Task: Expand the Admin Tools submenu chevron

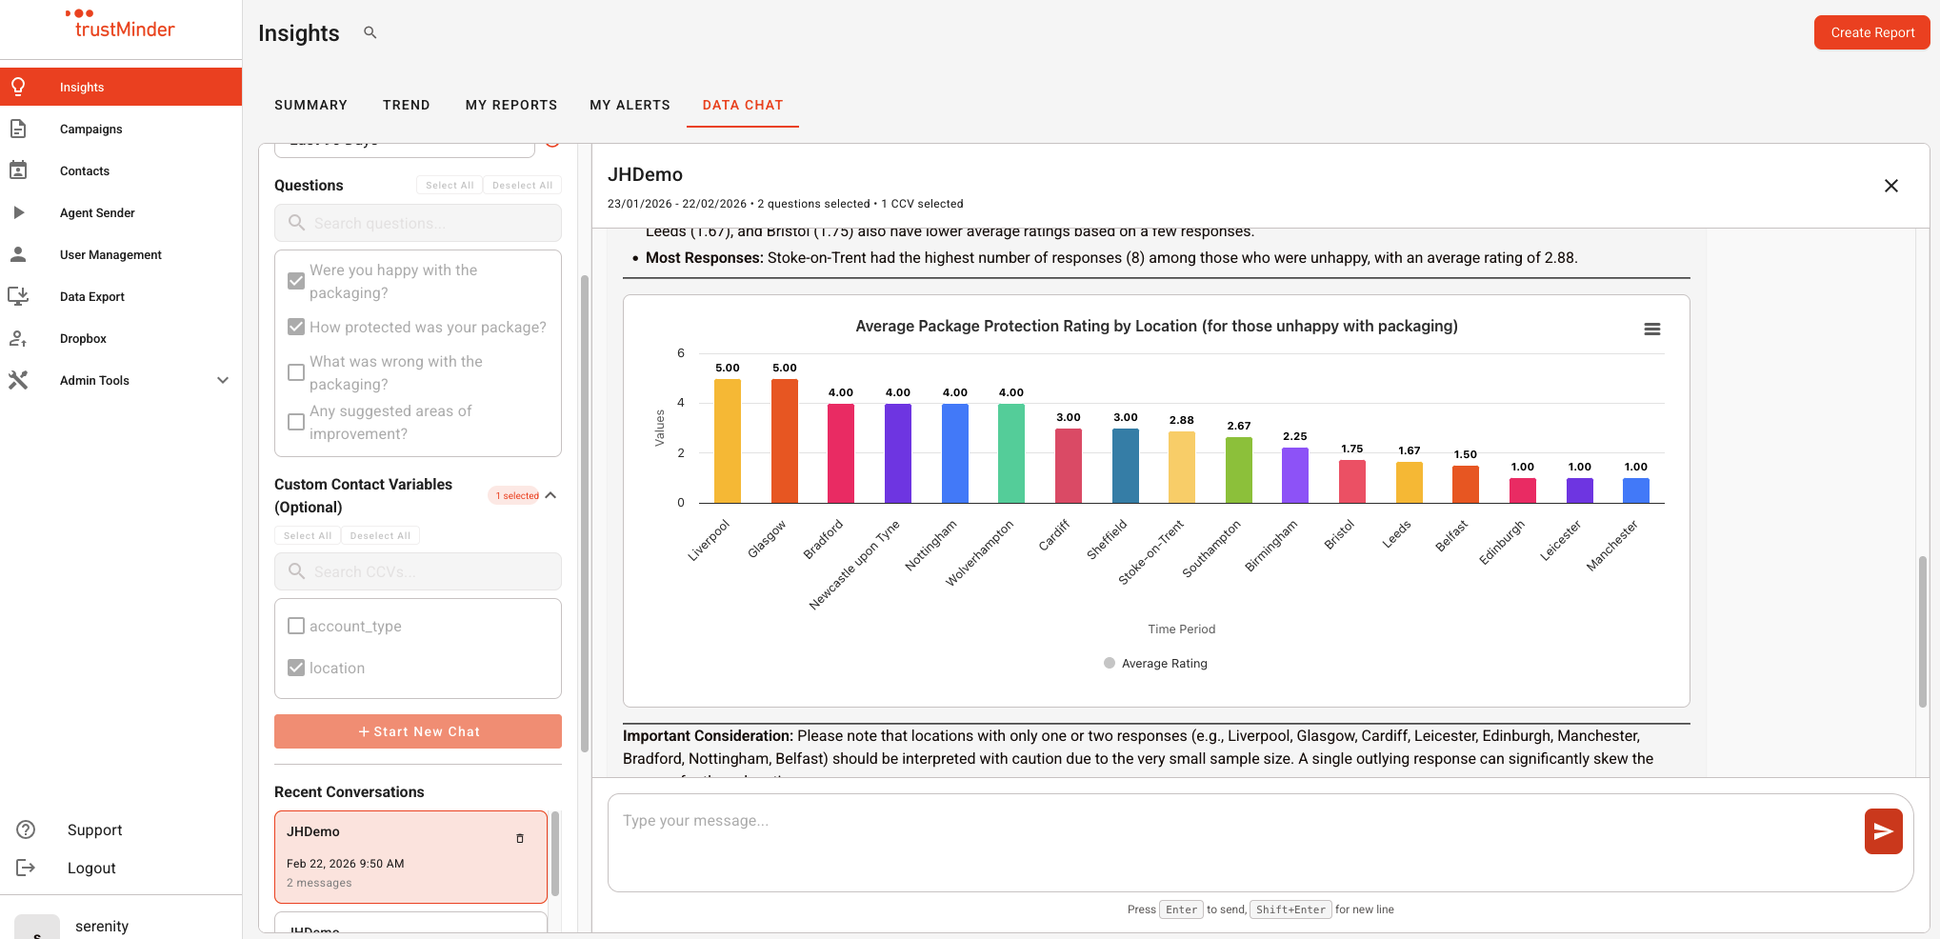Action: pyautogui.click(x=223, y=380)
